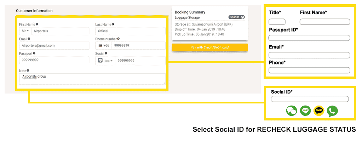Click info icon beside Phone number label
Viewport: 362px width, 158px height.
pyautogui.click(x=119, y=39)
